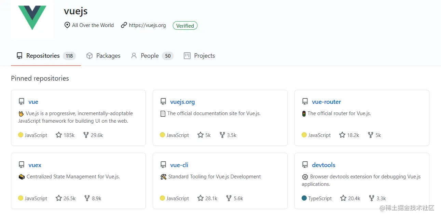Click the "8.9k" fork count
The width and height of the screenshot is (441, 218).
97,199
